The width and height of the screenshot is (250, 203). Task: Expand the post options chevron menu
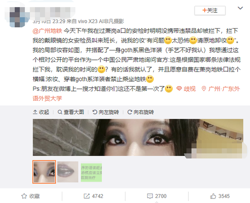240,8
